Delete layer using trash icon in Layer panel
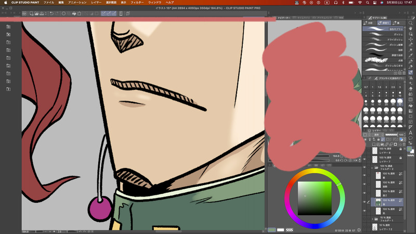 (404, 145)
